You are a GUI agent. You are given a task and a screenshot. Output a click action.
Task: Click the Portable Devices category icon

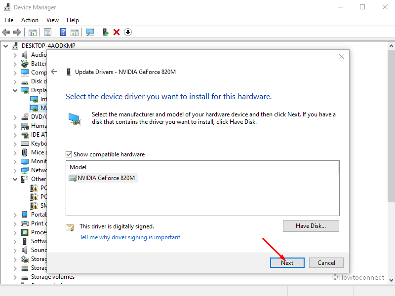[24, 215]
